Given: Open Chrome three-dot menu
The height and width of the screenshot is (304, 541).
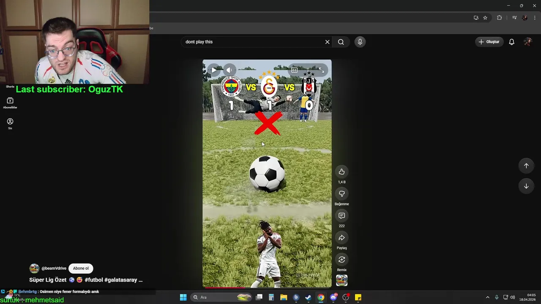Looking at the screenshot, I should point(535,18).
